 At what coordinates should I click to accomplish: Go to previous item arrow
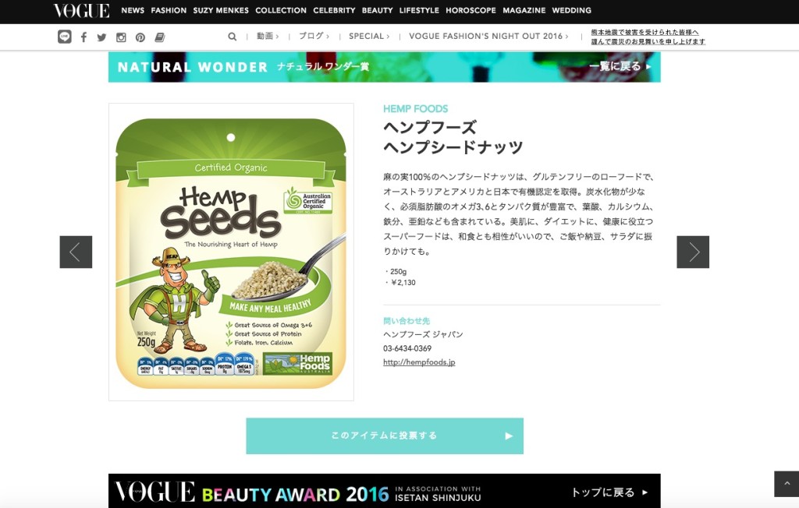click(76, 252)
